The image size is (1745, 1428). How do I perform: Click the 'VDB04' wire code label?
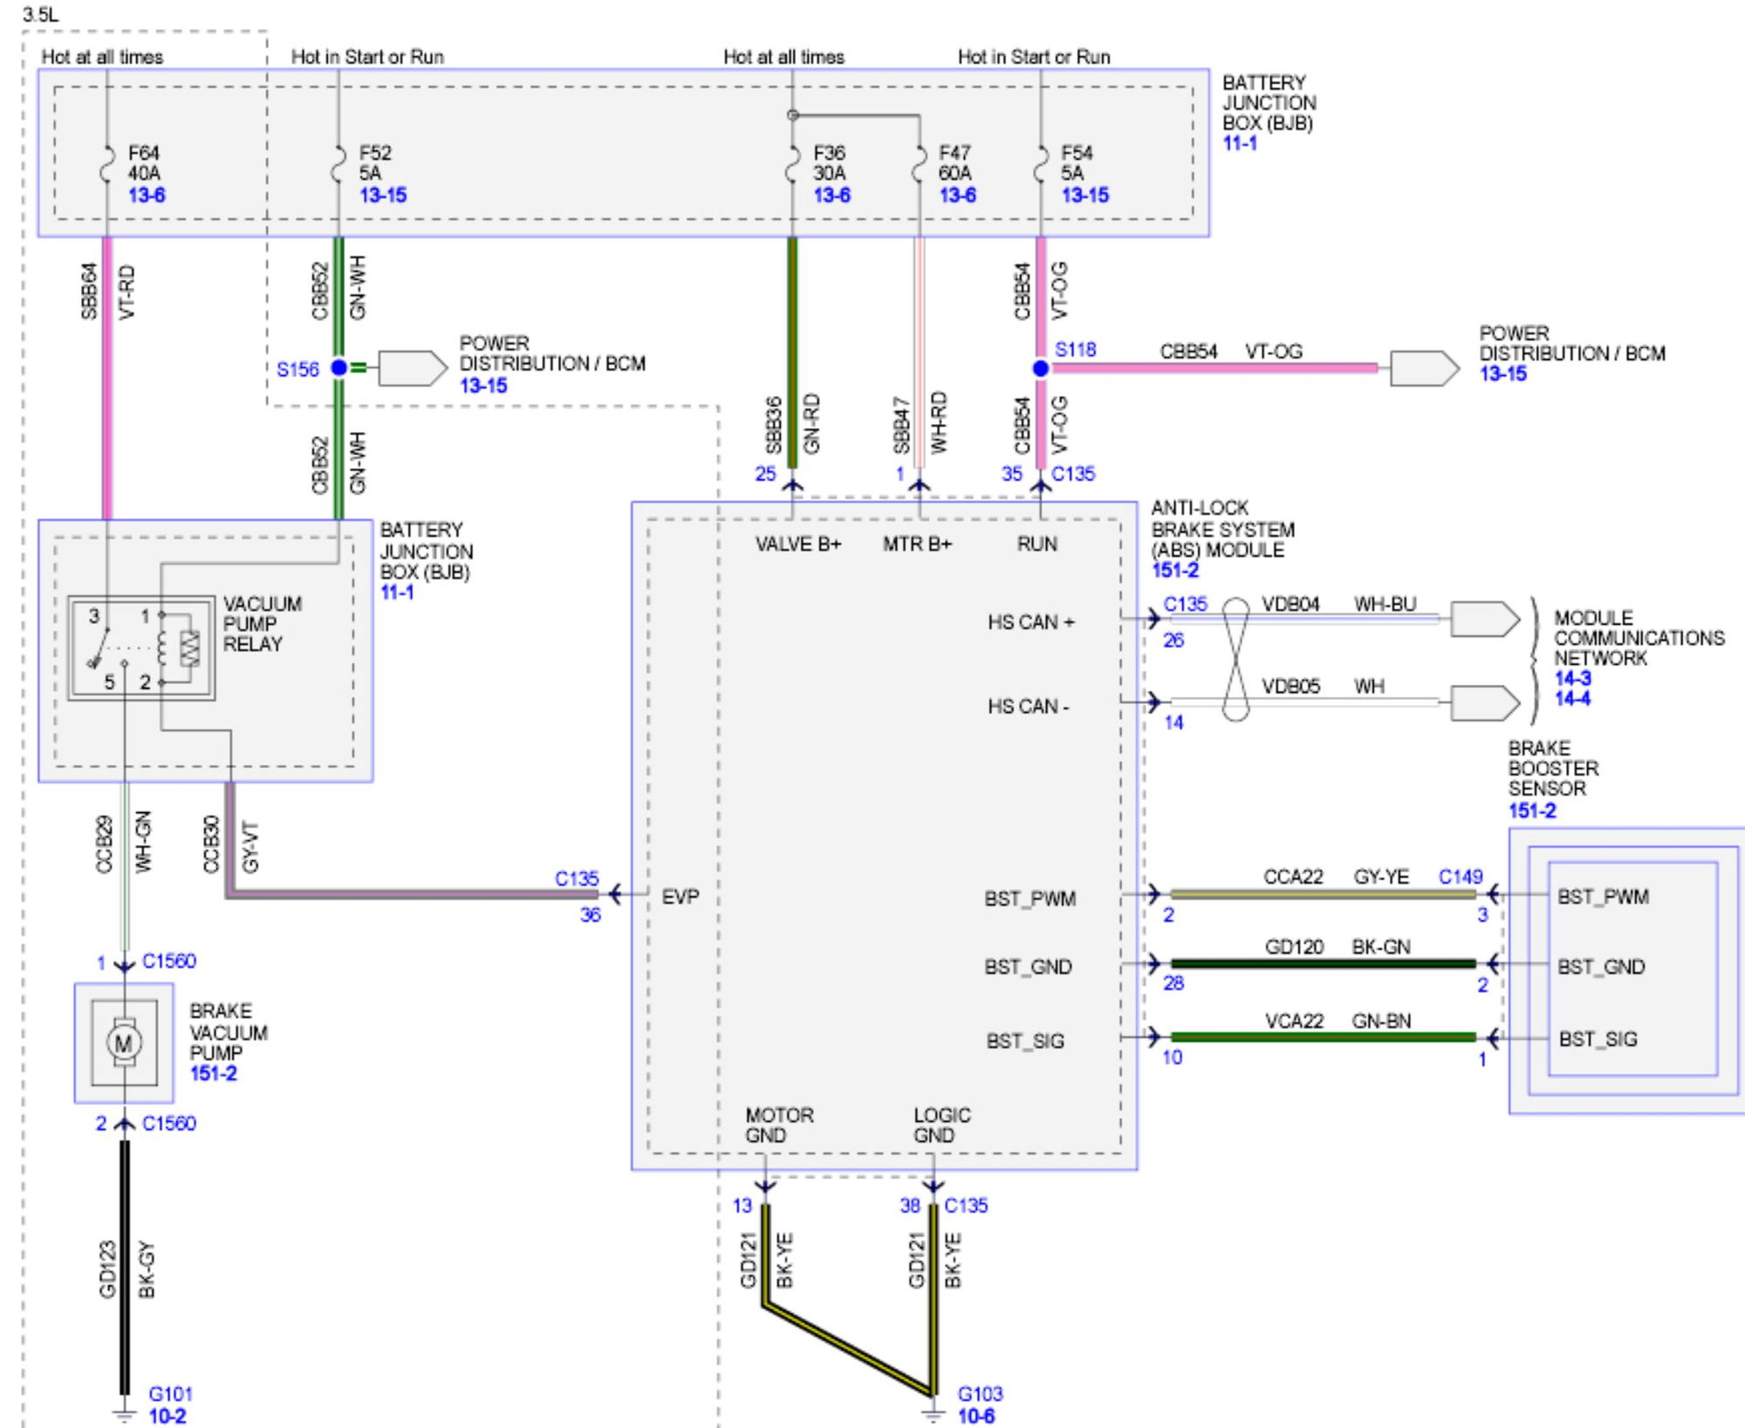pos(1290,604)
